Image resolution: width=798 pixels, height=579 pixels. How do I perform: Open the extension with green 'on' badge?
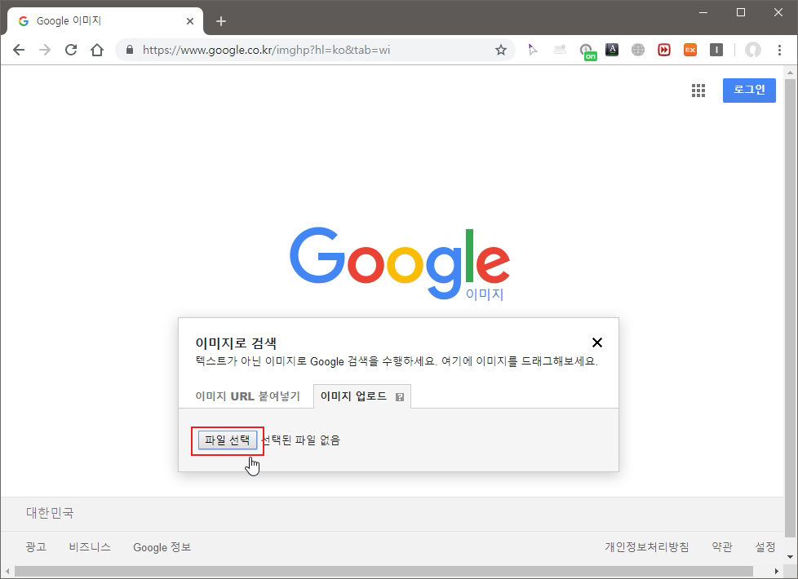click(587, 51)
